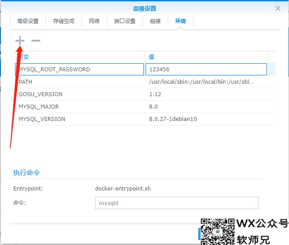Viewport: 289px width, 245px height.
Task: Select the 环境 tab
Action: click(x=181, y=21)
